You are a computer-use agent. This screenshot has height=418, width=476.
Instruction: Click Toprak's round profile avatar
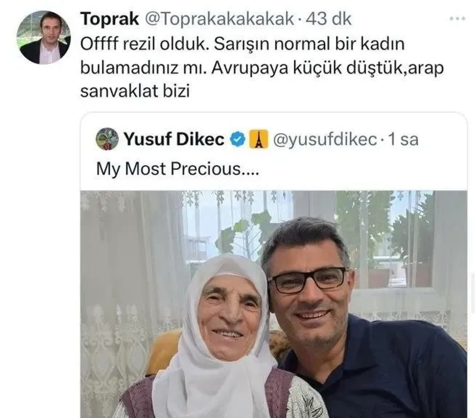pyautogui.click(x=44, y=38)
